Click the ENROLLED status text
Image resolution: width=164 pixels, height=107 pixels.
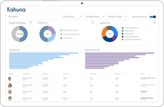click(144, 91)
